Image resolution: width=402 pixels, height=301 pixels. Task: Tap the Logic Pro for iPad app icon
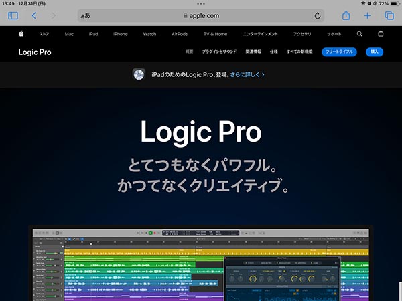click(x=139, y=74)
